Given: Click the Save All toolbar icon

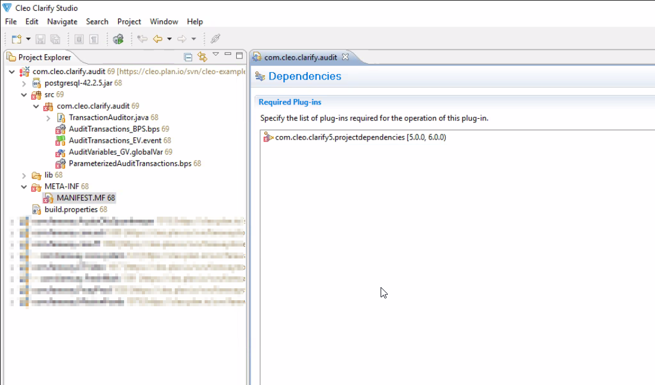Looking at the screenshot, I should (x=55, y=39).
